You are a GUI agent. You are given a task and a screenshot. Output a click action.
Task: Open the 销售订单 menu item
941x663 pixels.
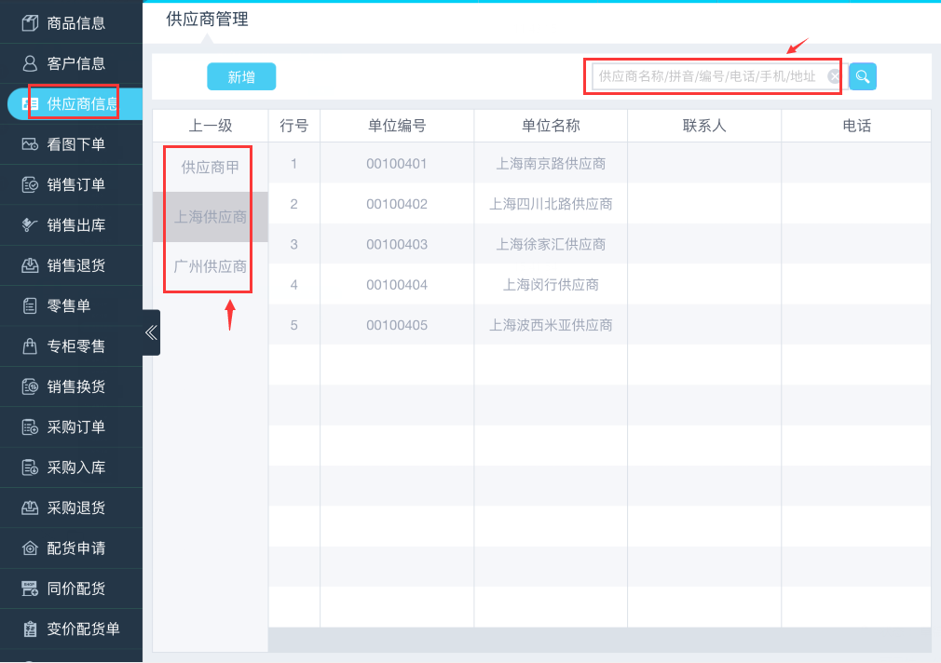[75, 184]
